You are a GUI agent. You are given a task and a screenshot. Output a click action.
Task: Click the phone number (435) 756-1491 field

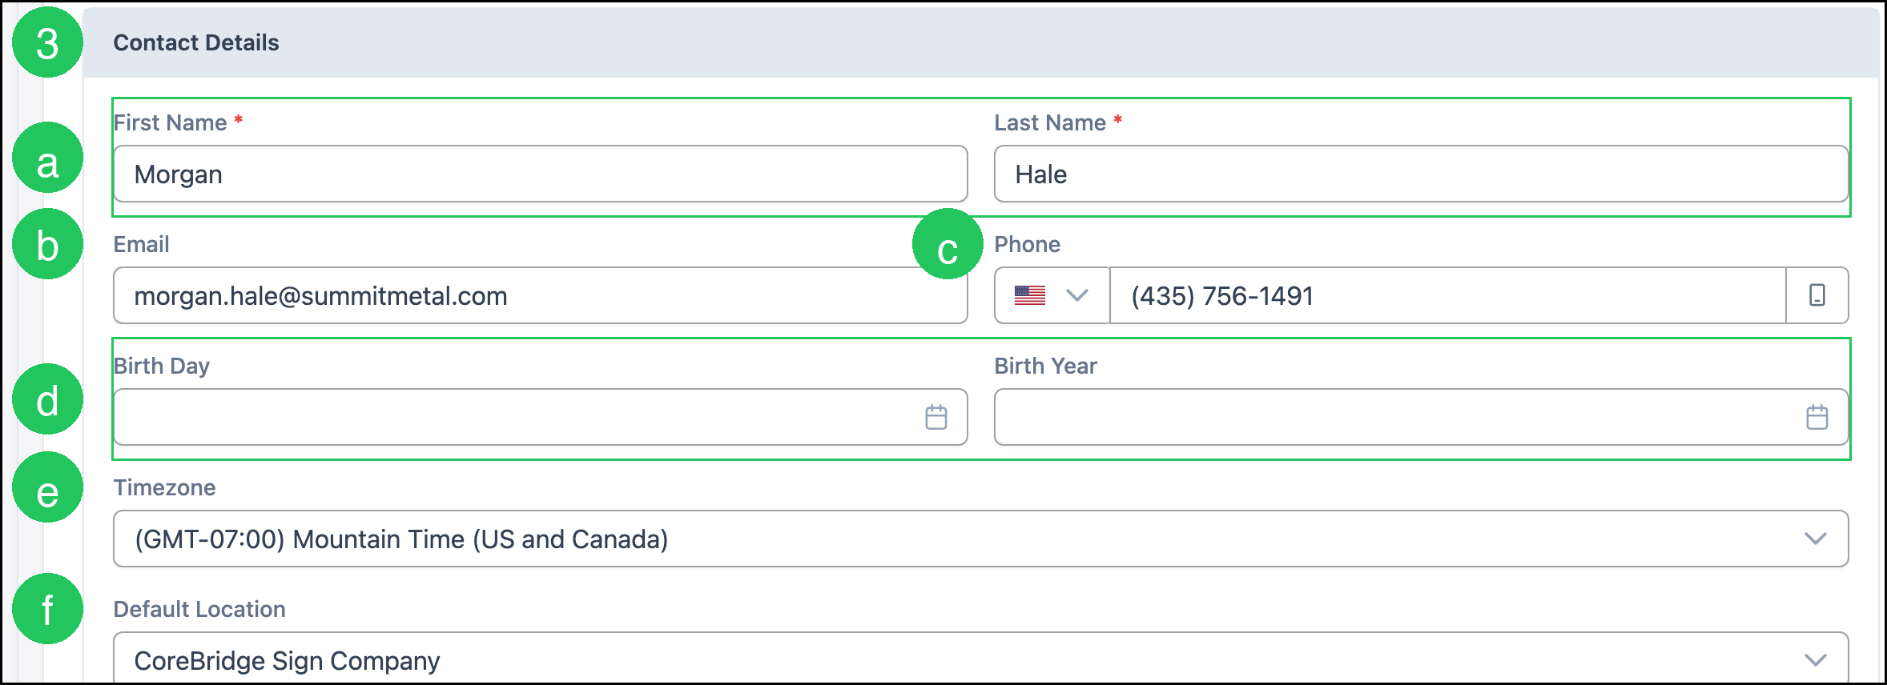click(1448, 295)
